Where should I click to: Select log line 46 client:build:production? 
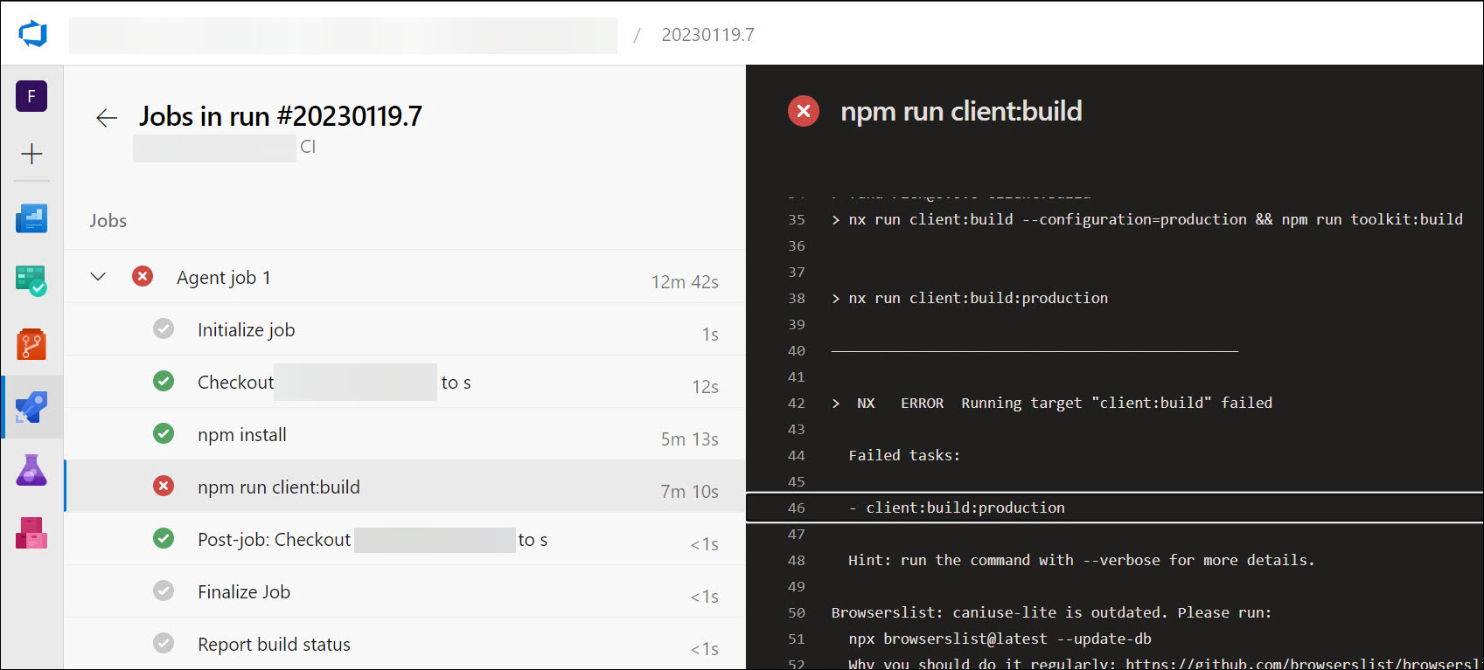(x=1115, y=508)
